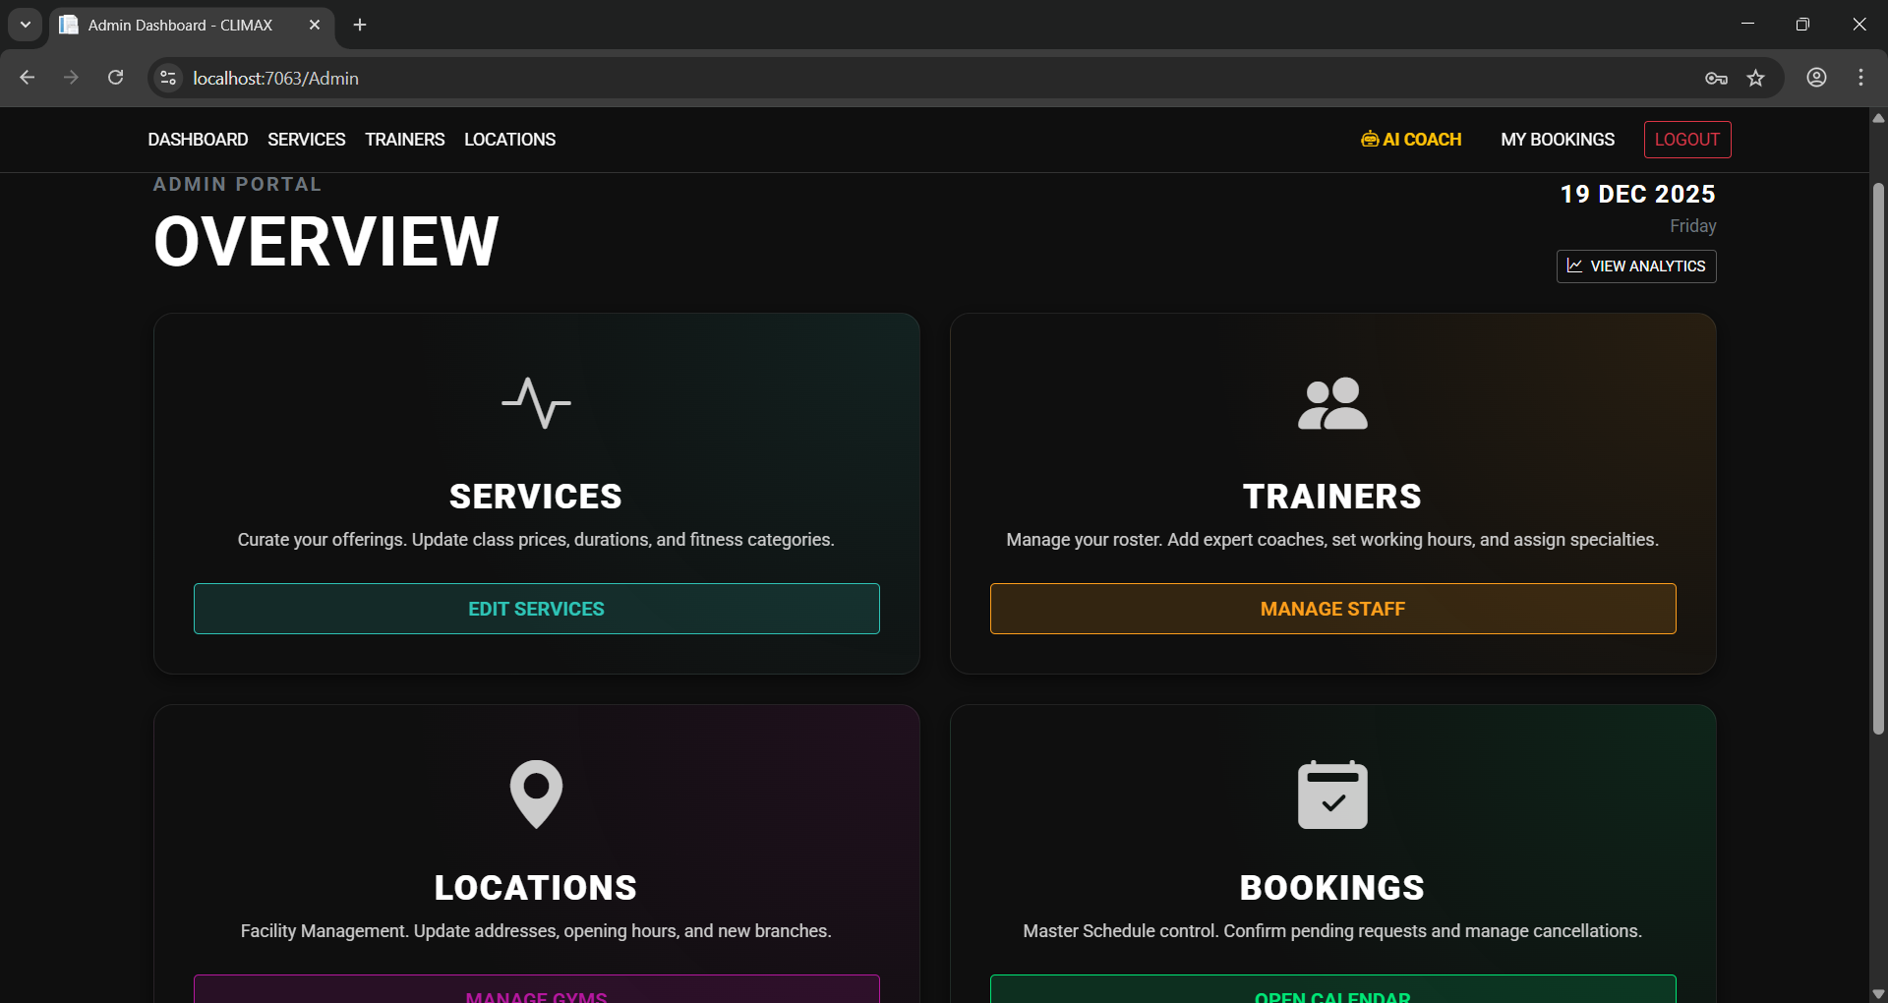The height and width of the screenshot is (1003, 1888).
Task: Click the scrollbar down arrow
Action: pos(1878,993)
